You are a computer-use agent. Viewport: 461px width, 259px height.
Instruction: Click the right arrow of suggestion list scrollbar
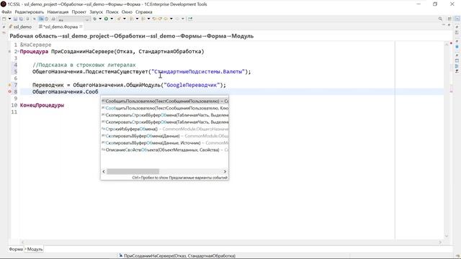[x=225, y=171]
